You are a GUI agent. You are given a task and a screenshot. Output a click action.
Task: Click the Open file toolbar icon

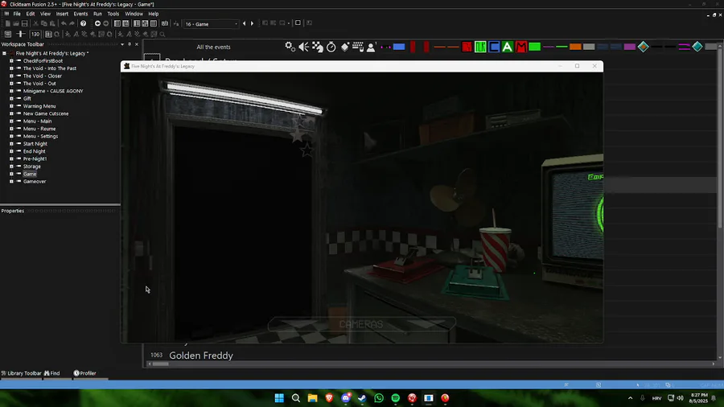pos(16,23)
